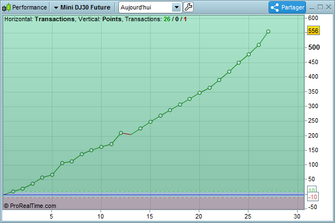Click the Horizontal: Transactions header text
This screenshot has height=223, width=335.
point(40,19)
